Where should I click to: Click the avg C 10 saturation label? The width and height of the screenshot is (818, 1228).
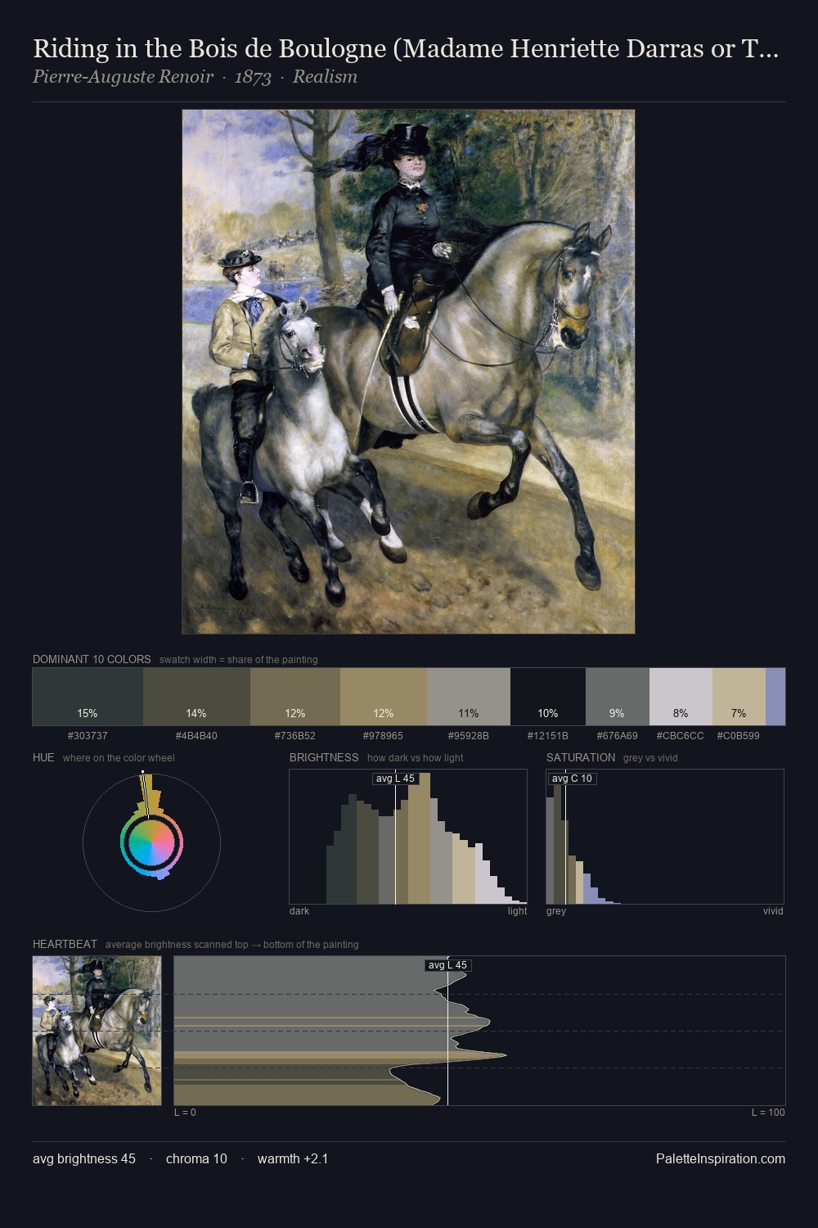(572, 779)
